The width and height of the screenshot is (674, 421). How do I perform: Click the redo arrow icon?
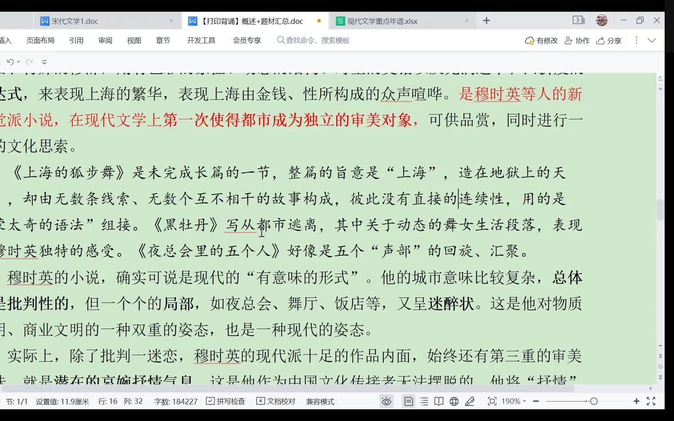tap(29, 62)
